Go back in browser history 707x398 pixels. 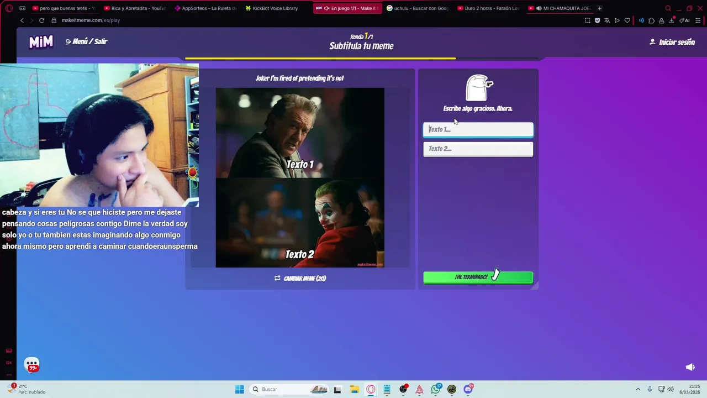[22, 20]
